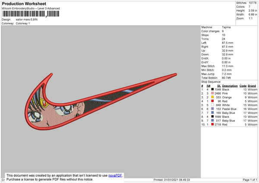Select the Trims value 24
259x183 pixels.
pos(224,39)
